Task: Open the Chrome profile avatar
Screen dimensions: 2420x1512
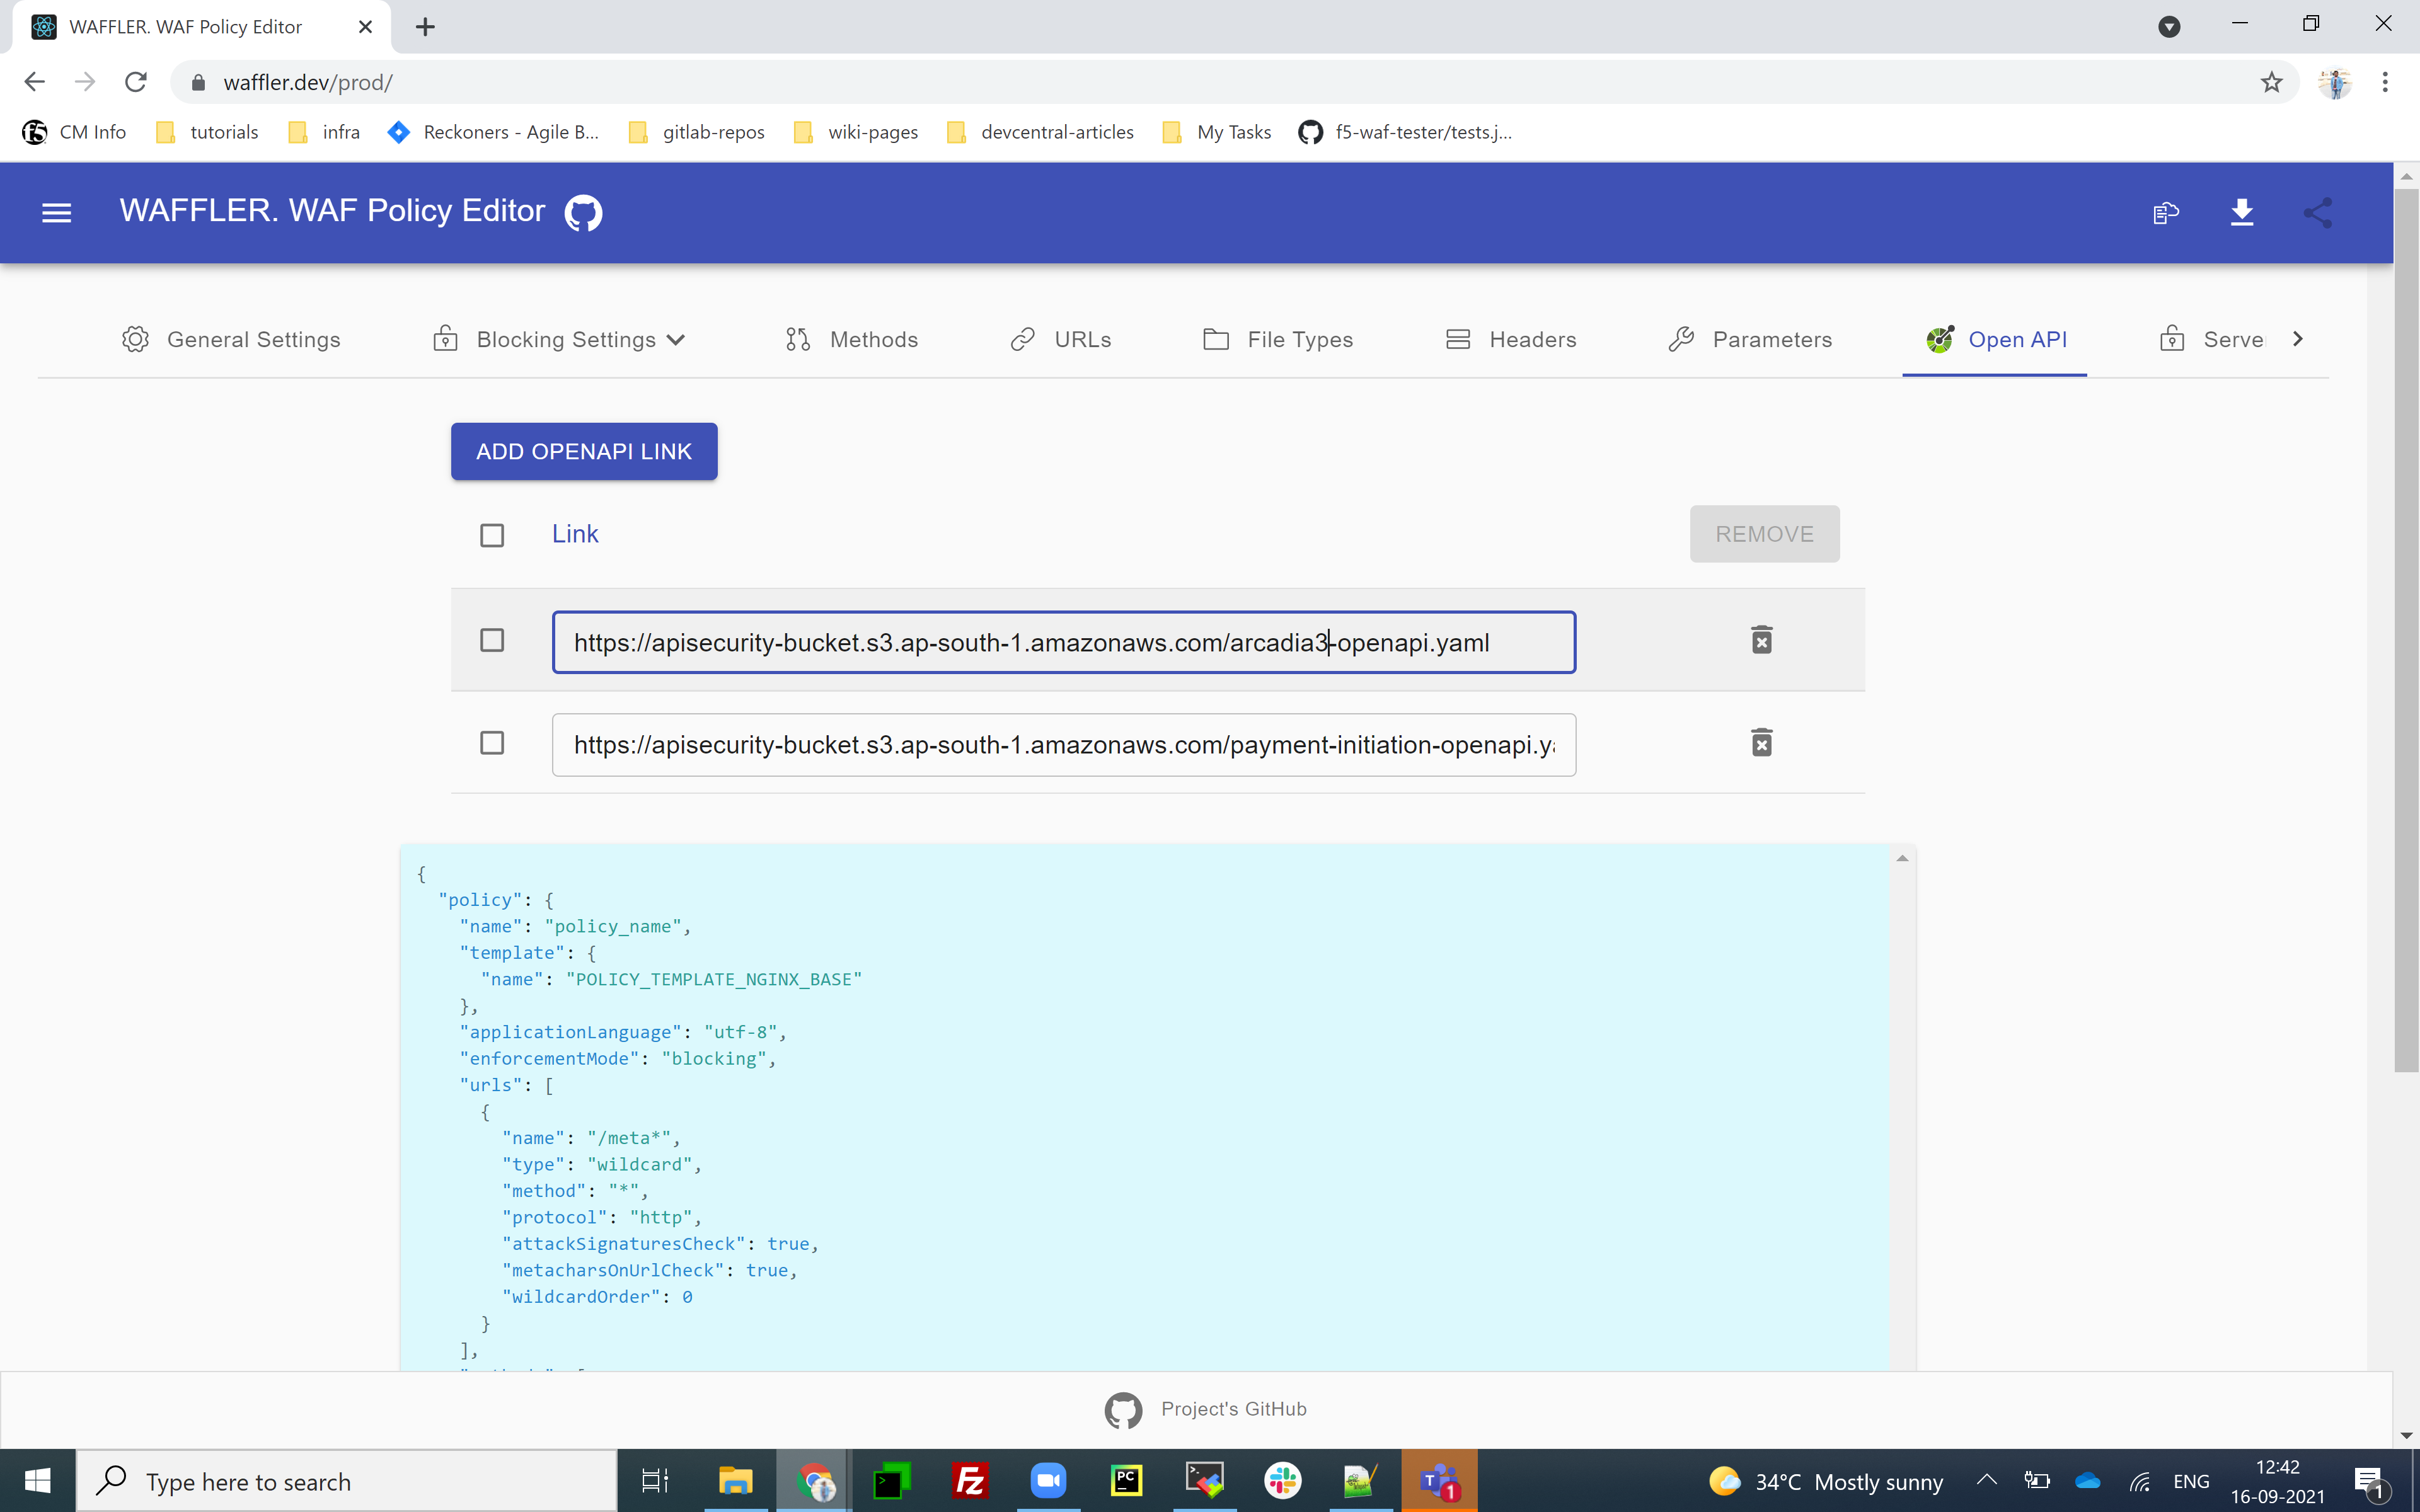Action: [2335, 82]
